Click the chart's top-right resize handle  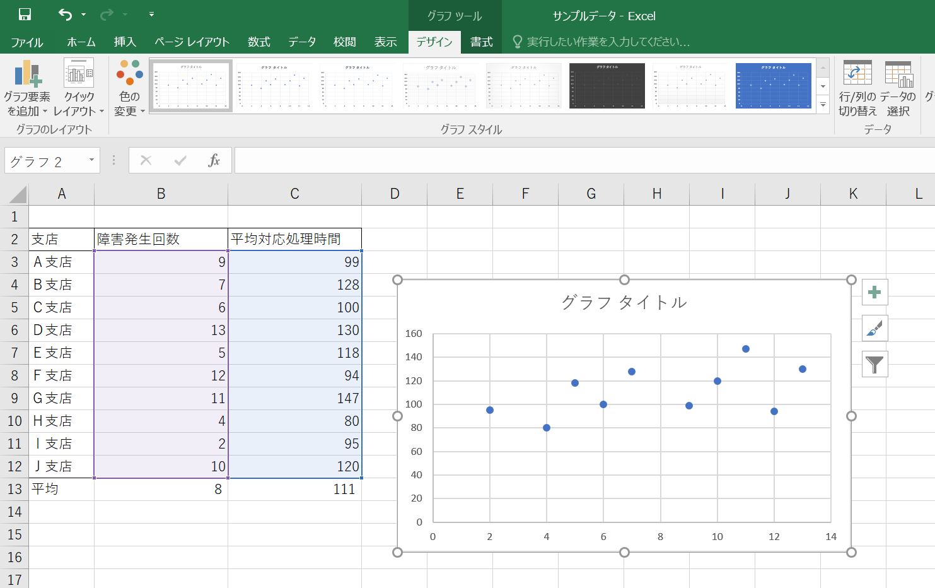pos(851,279)
